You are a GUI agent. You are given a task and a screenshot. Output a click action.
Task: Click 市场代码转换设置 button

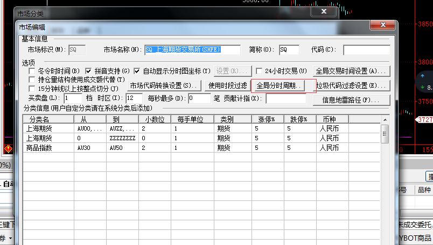pyautogui.click(x=164, y=86)
